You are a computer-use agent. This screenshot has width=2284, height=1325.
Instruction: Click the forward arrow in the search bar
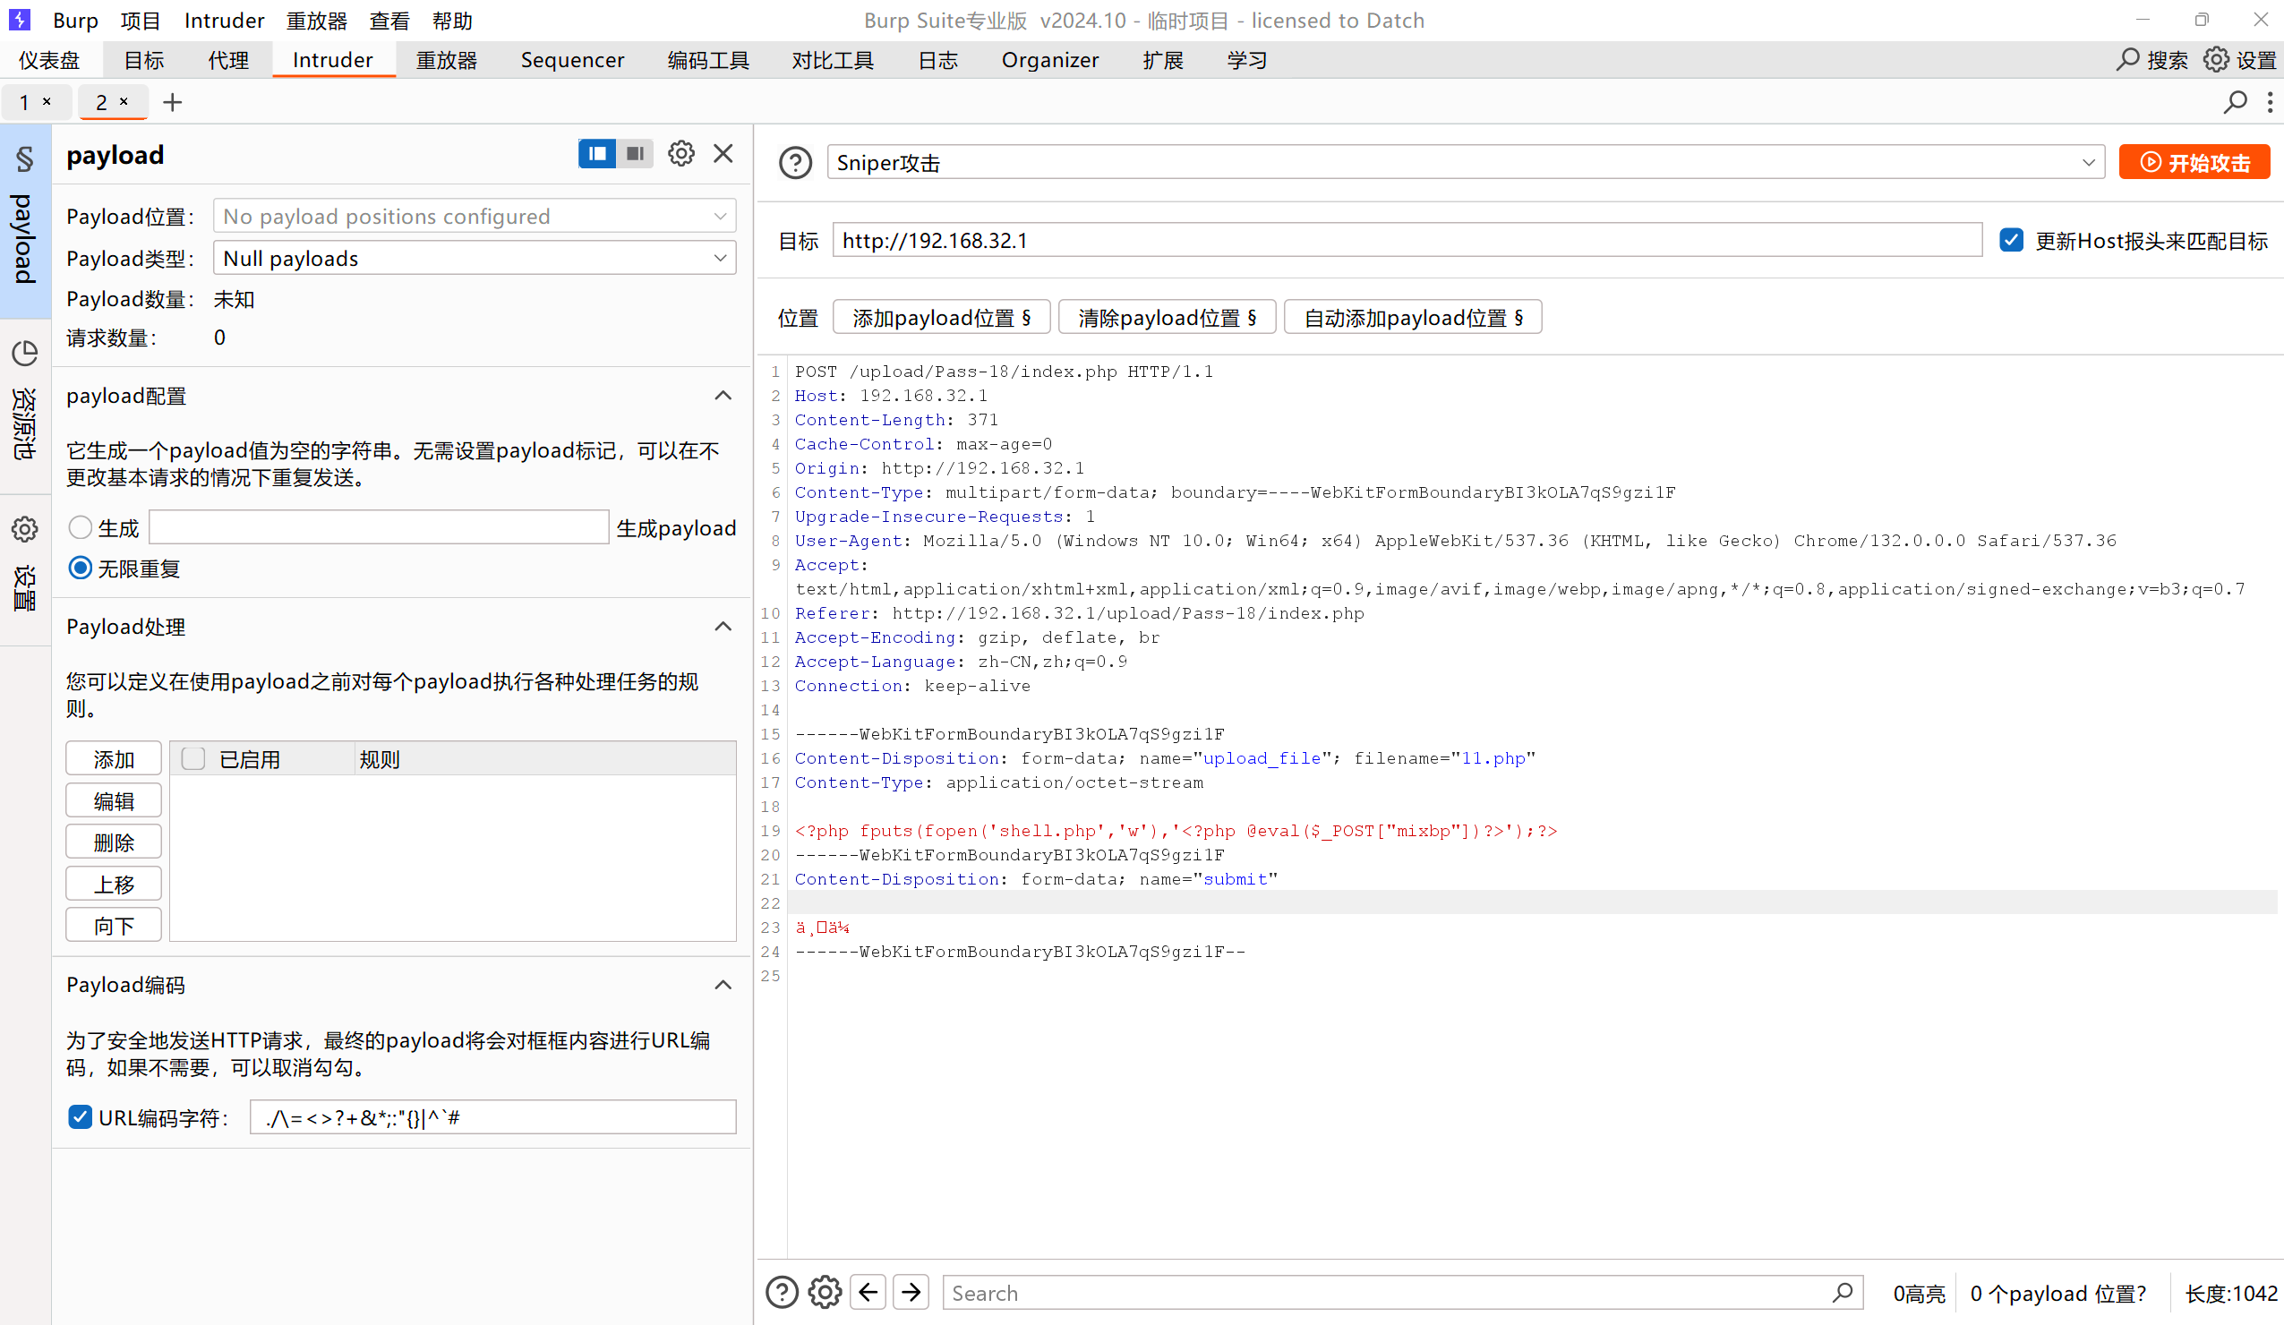pos(911,1292)
